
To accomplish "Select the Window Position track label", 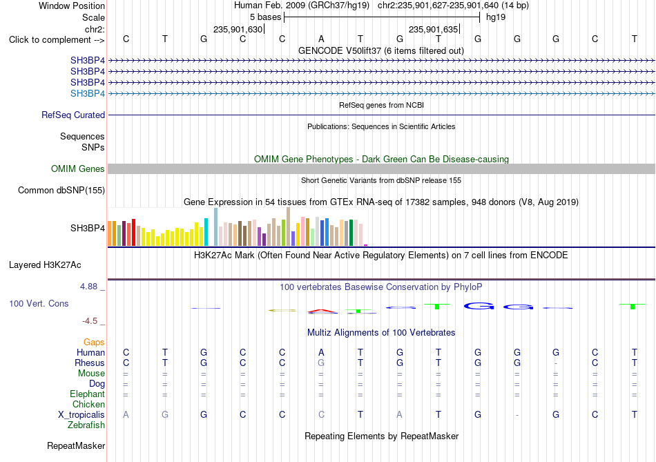I will tap(72, 6).
